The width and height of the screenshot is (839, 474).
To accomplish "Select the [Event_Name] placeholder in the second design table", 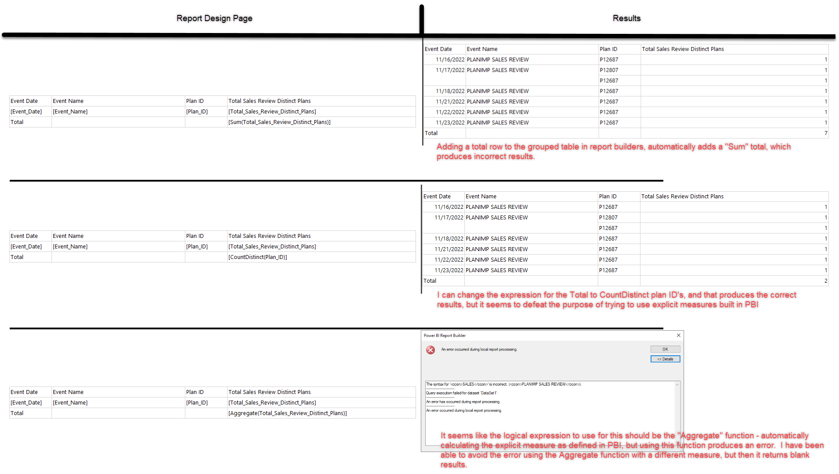I will pos(70,246).
